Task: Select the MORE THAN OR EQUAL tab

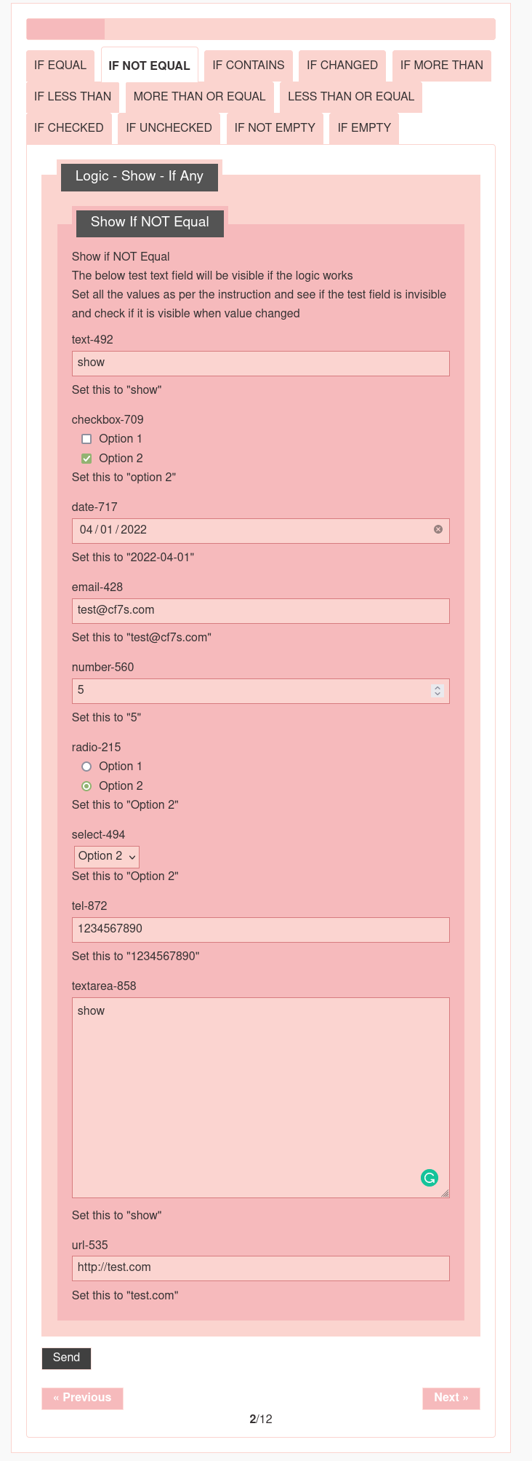Action: [x=200, y=97]
